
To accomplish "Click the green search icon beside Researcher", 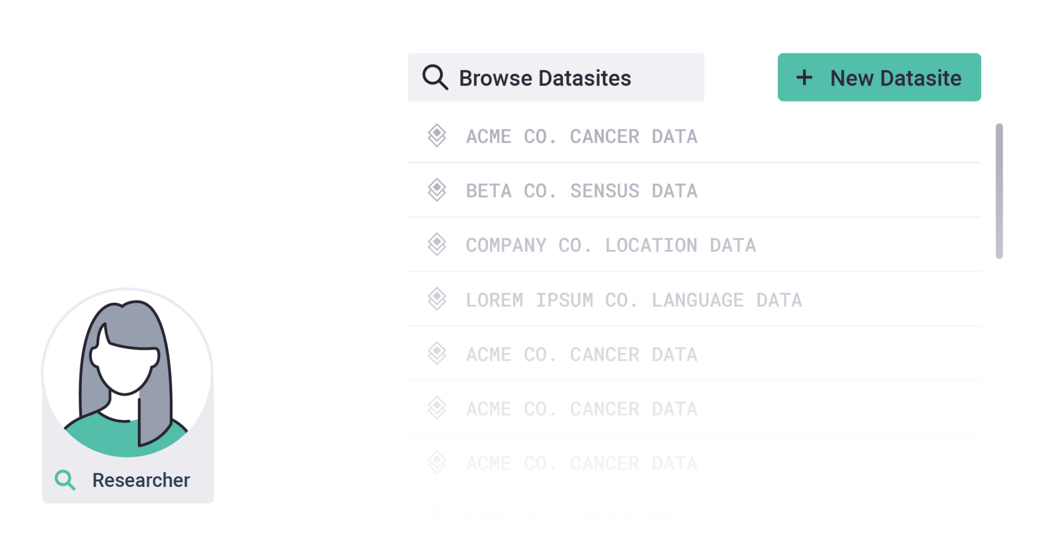I will tap(65, 480).
